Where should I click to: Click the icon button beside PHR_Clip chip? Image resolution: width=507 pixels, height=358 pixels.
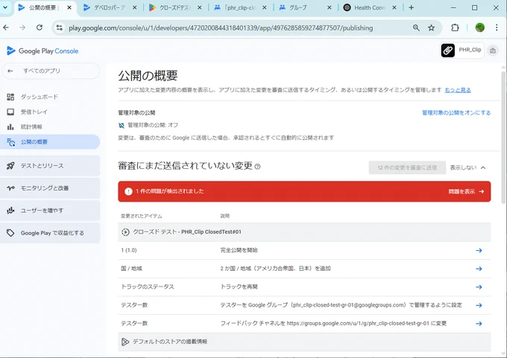tap(493, 51)
